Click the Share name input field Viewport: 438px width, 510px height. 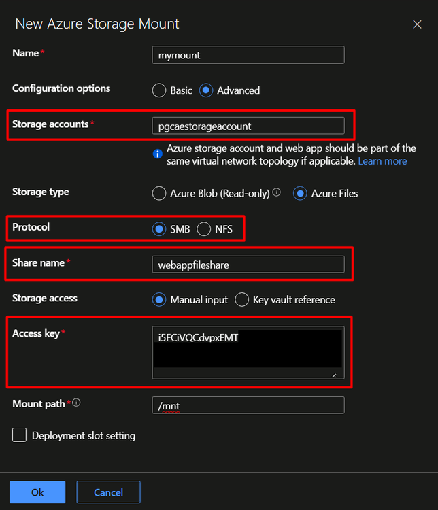248,265
